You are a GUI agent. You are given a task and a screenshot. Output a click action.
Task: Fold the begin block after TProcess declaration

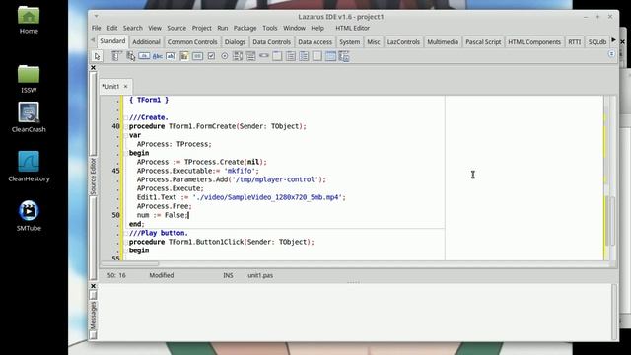pos(126,154)
